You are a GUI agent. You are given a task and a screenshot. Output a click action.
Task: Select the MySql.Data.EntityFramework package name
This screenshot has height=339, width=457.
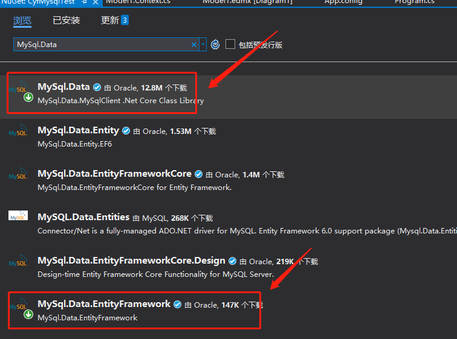click(104, 304)
